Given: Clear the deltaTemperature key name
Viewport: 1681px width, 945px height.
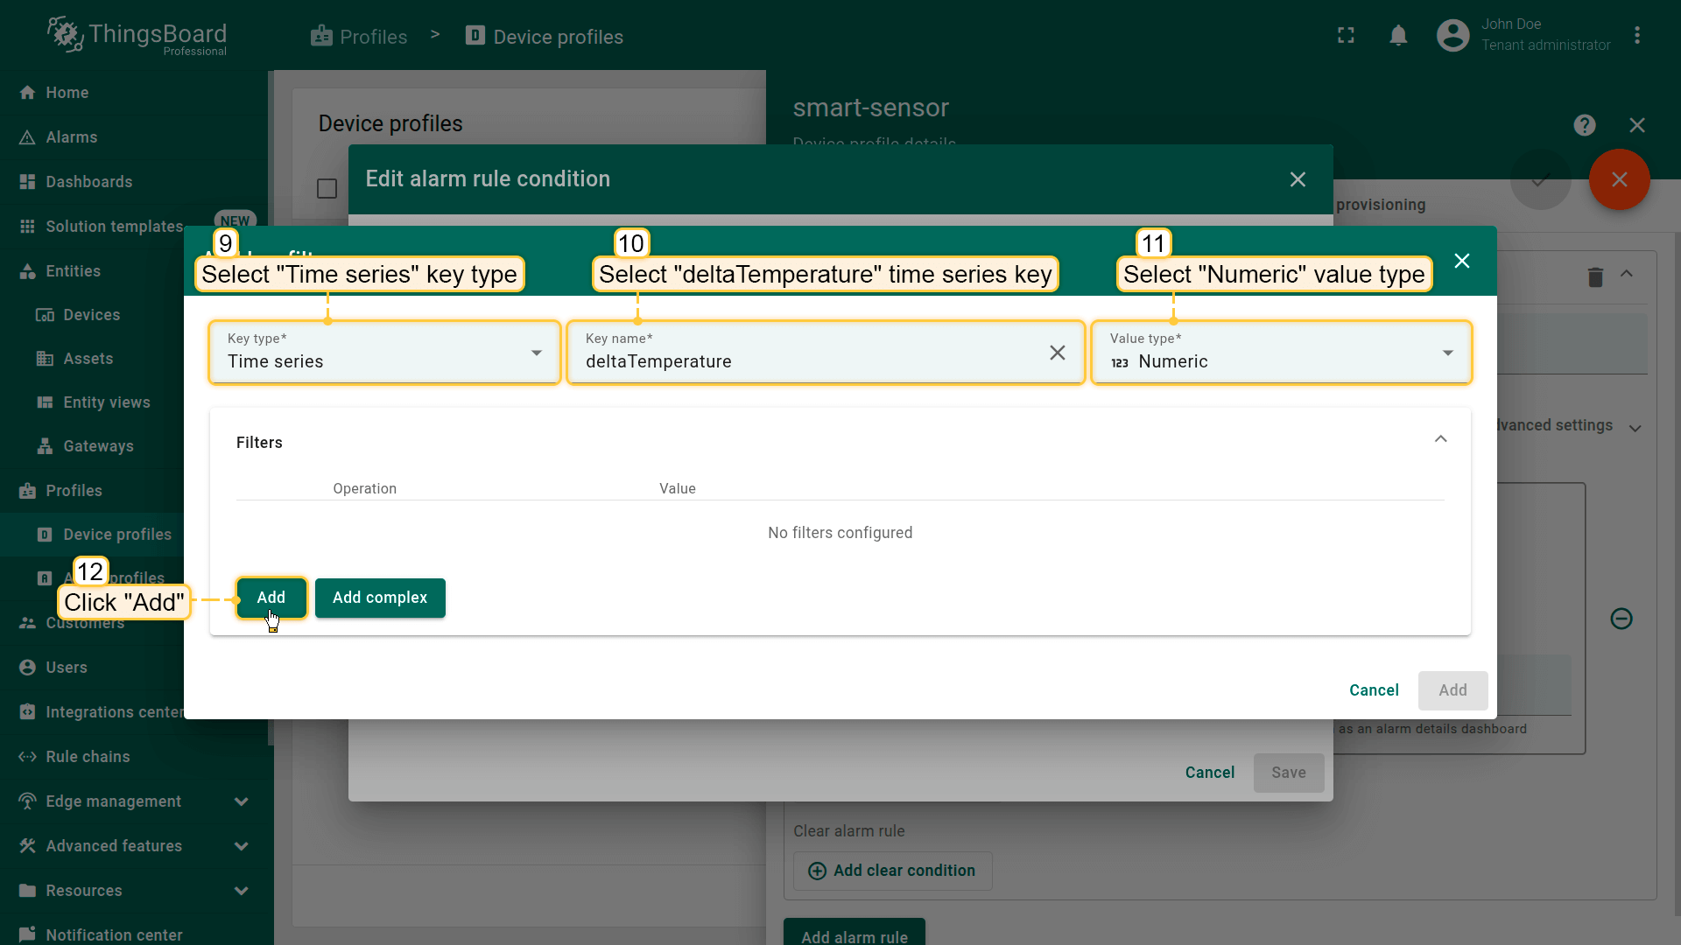Looking at the screenshot, I should click(x=1057, y=353).
